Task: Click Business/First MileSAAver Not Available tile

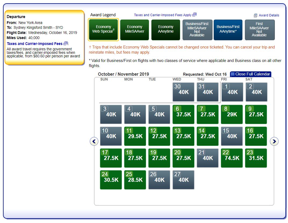Action: [x=197, y=30]
